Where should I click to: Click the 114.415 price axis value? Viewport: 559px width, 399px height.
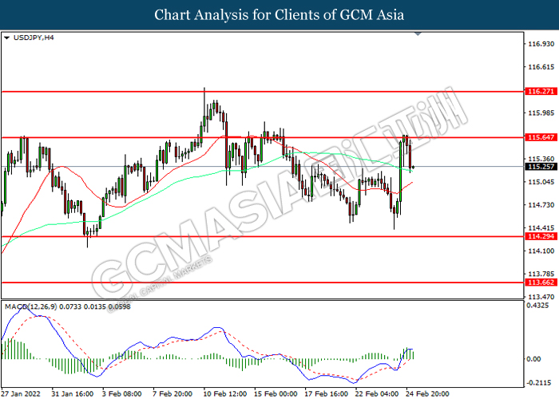point(541,228)
